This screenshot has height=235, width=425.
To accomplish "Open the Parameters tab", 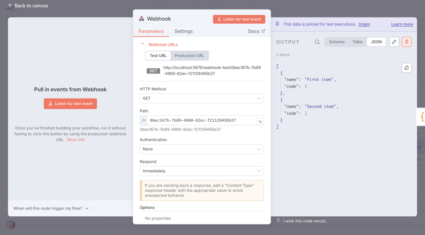I will (151, 31).
